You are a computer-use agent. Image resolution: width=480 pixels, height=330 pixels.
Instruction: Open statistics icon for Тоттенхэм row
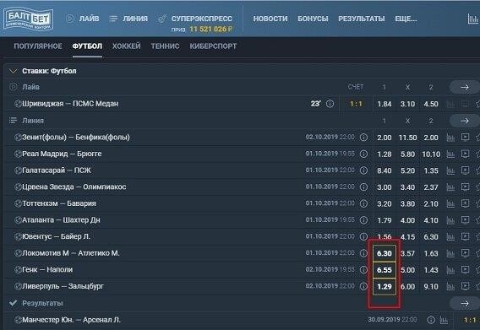tap(450, 203)
